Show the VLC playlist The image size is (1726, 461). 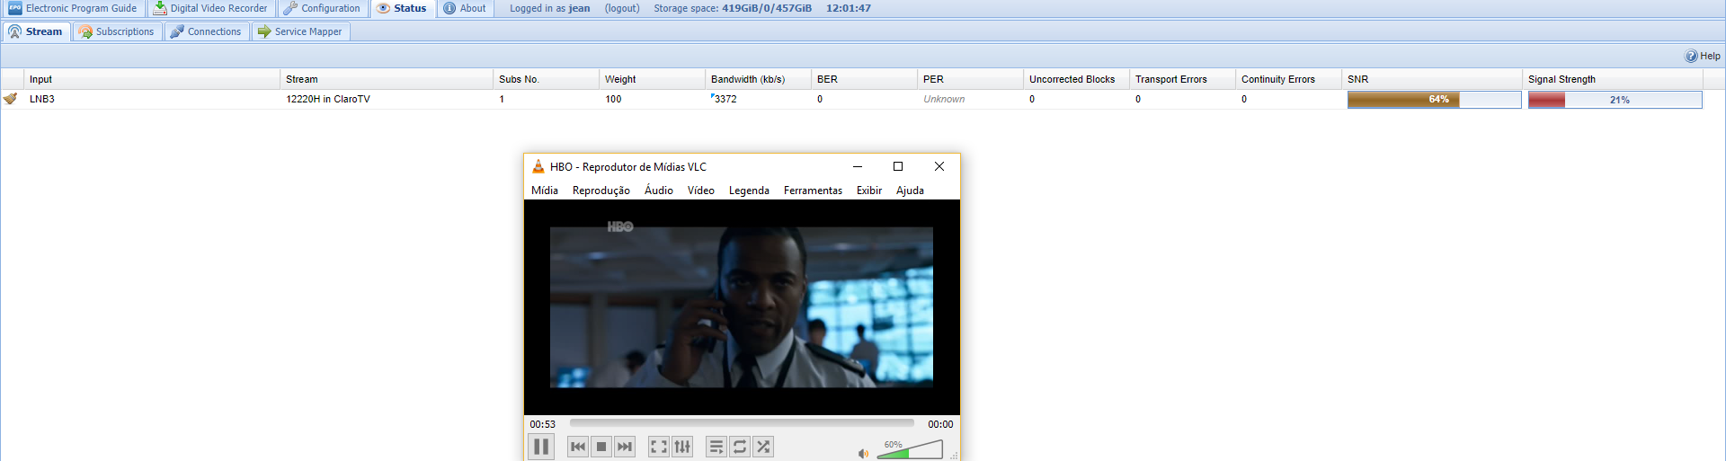pyautogui.click(x=716, y=447)
